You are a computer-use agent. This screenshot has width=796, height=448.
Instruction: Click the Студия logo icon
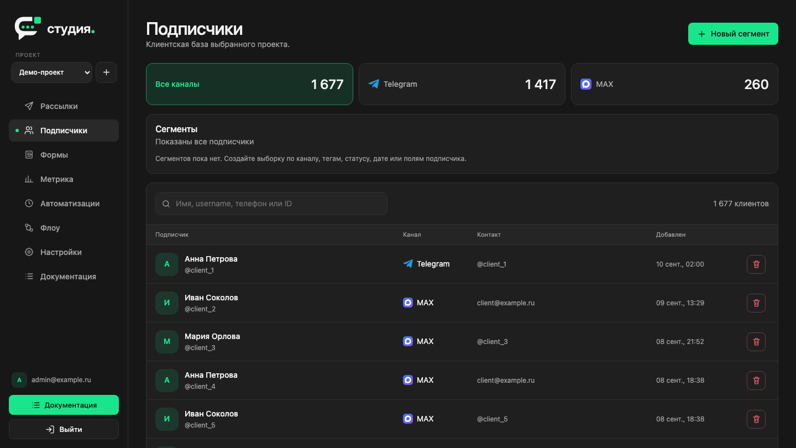28,28
